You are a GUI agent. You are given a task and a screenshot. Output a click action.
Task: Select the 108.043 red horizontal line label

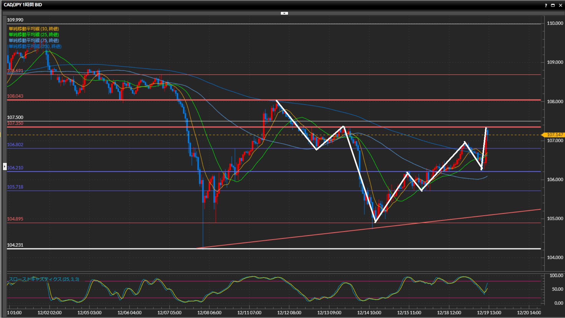(15, 96)
